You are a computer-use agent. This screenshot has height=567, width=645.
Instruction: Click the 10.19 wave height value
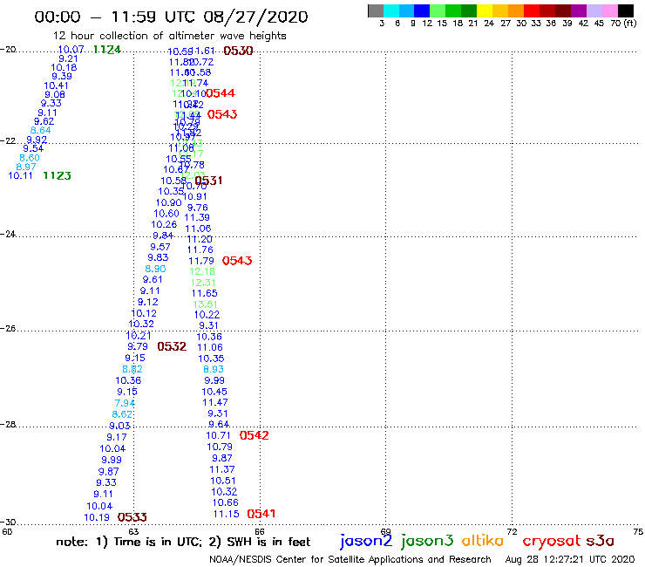pyautogui.click(x=97, y=517)
